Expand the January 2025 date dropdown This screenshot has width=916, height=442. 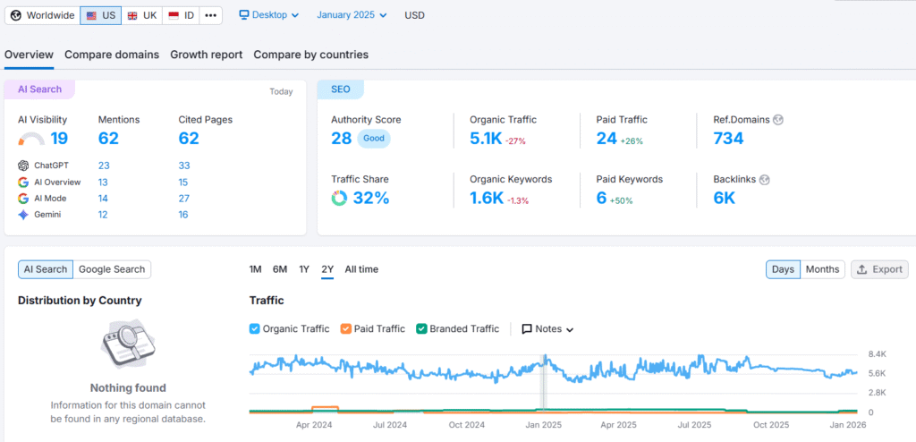[352, 15]
